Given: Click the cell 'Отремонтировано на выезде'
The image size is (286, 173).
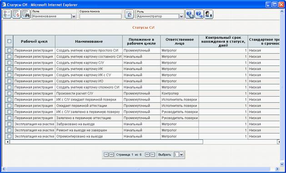Looking at the screenshot, I should [89, 136].
